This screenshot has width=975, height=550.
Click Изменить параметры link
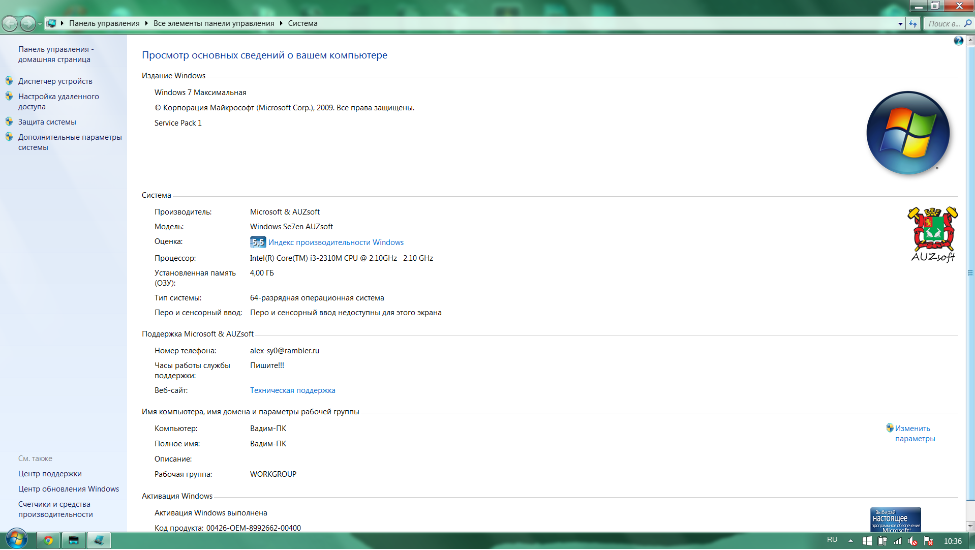coord(915,434)
